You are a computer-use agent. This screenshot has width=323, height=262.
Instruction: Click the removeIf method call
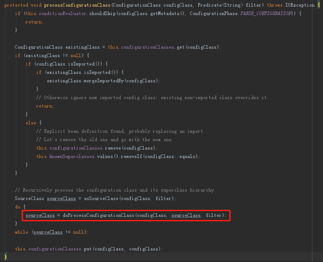131,156
